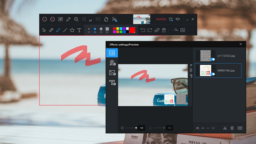Mute the microphone icon
The width and height of the screenshot is (256, 144).
[x=150, y=128]
